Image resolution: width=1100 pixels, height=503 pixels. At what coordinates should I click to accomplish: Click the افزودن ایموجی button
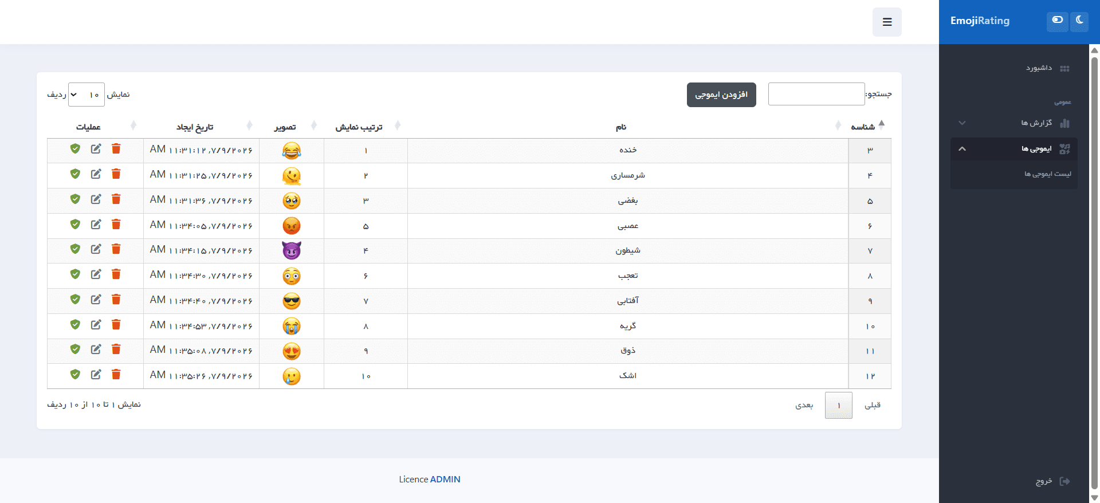(721, 95)
